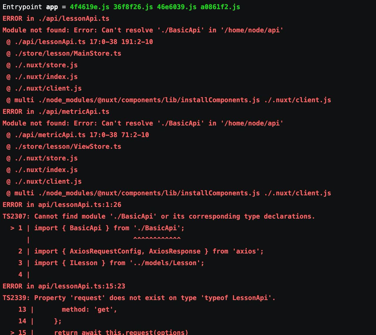This screenshot has width=376, height=335.
Task: Click the empty code line numbered 4
Action: 24,274
